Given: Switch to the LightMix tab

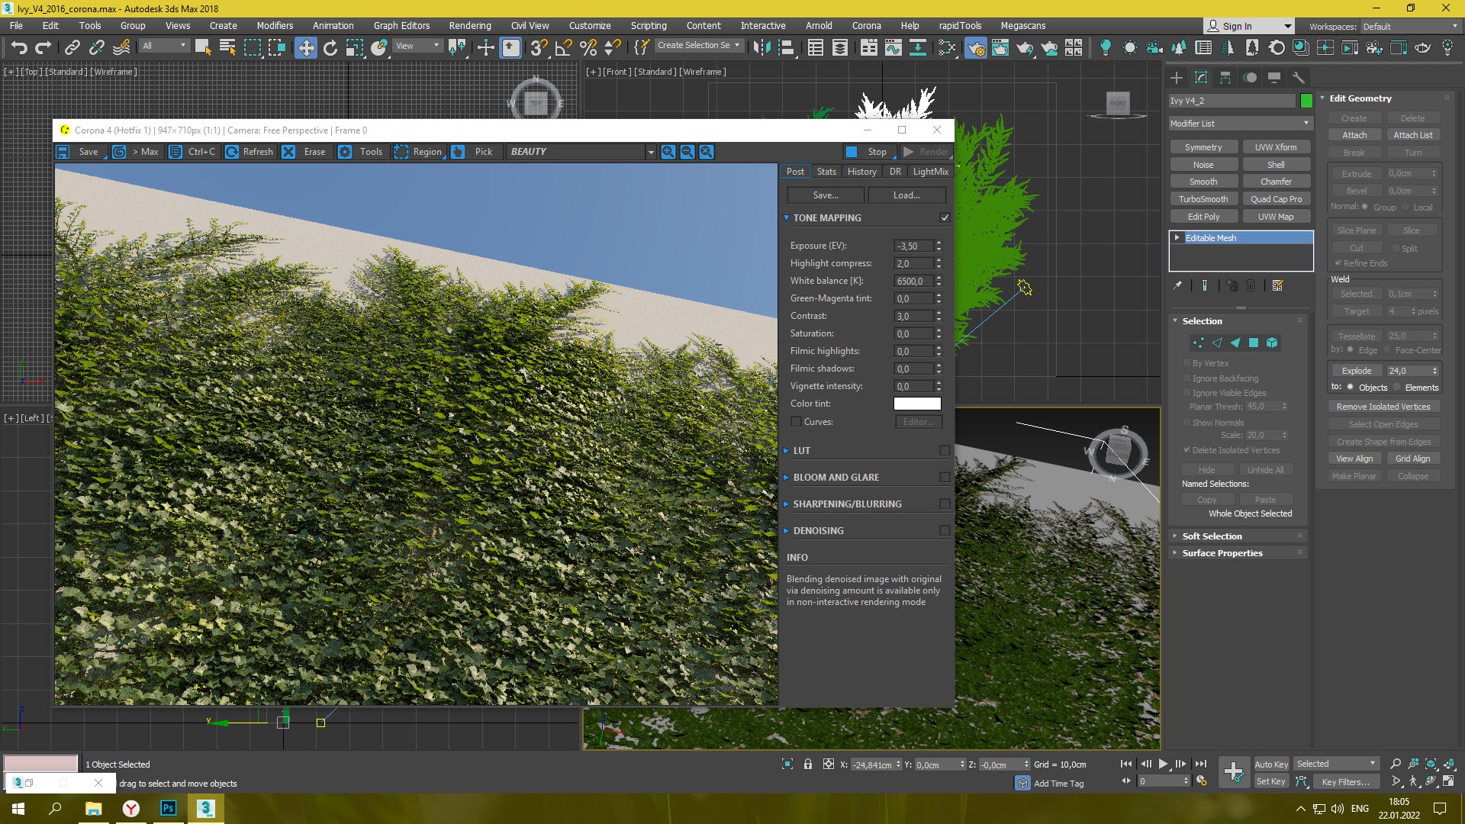Looking at the screenshot, I should 930,172.
